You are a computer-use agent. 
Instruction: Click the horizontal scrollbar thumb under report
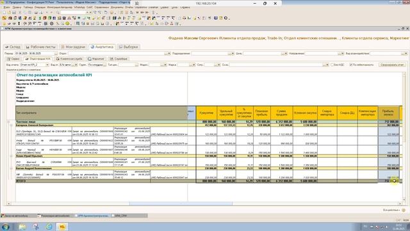pyautogui.click(x=181, y=203)
